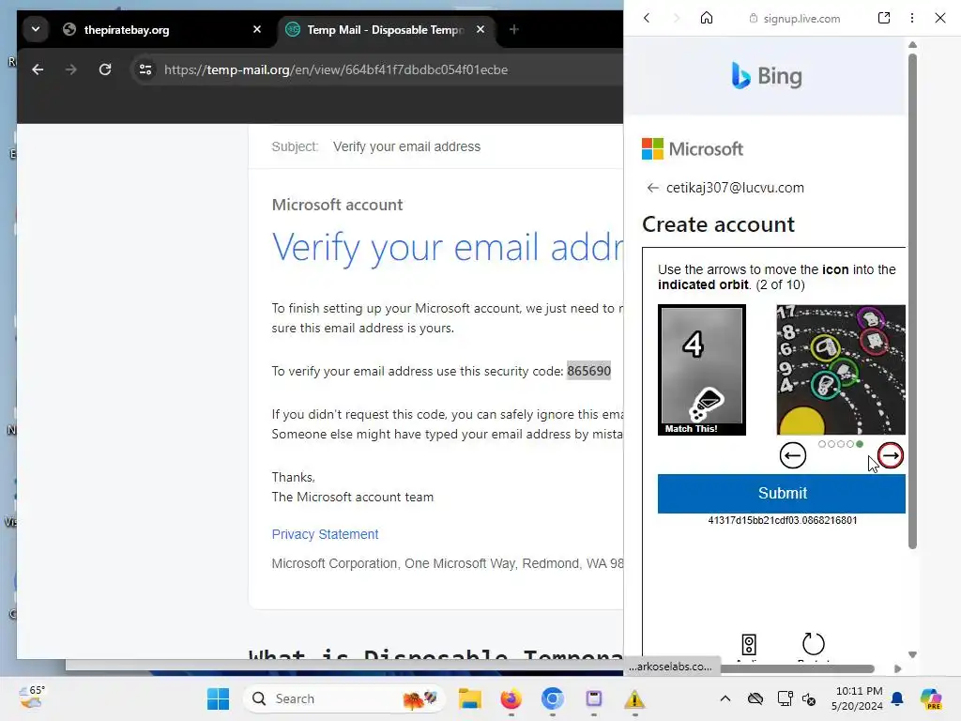
Task: Close the Temp Mail tab
Action: (480, 29)
